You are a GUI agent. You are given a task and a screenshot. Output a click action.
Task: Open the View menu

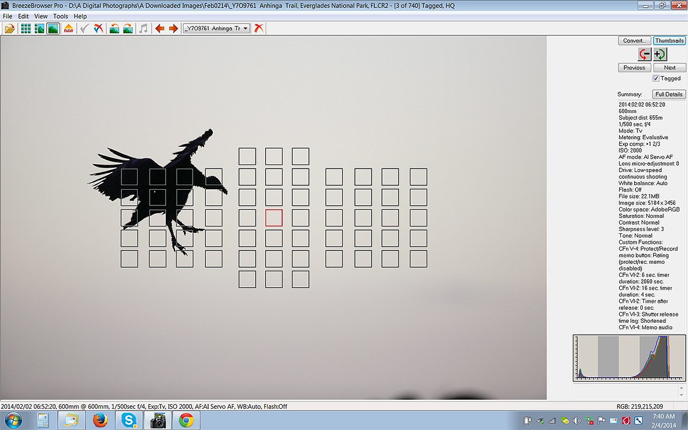click(x=41, y=17)
